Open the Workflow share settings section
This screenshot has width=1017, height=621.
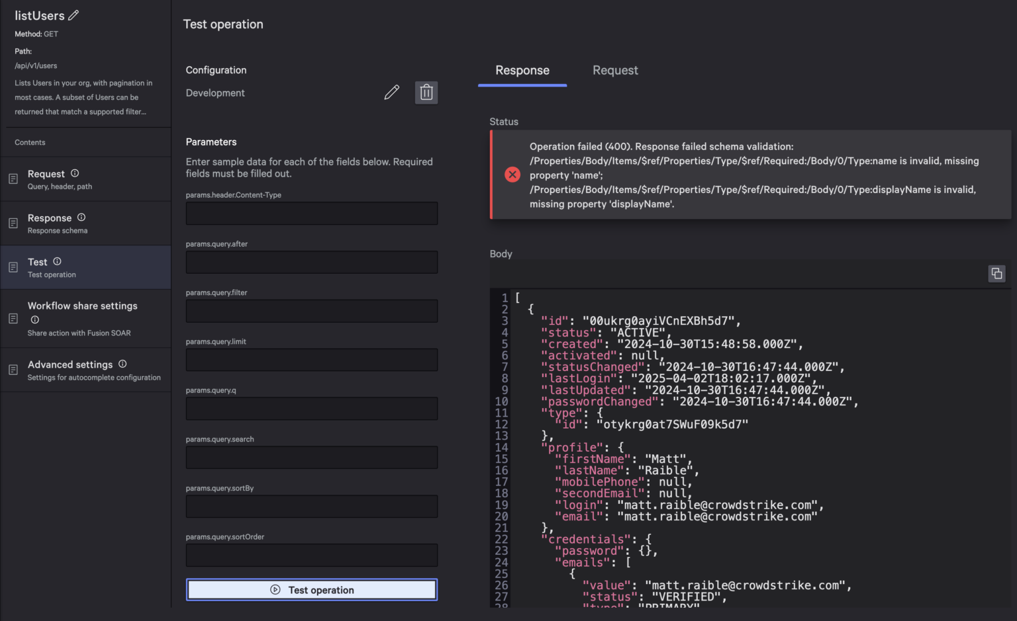(82, 306)
